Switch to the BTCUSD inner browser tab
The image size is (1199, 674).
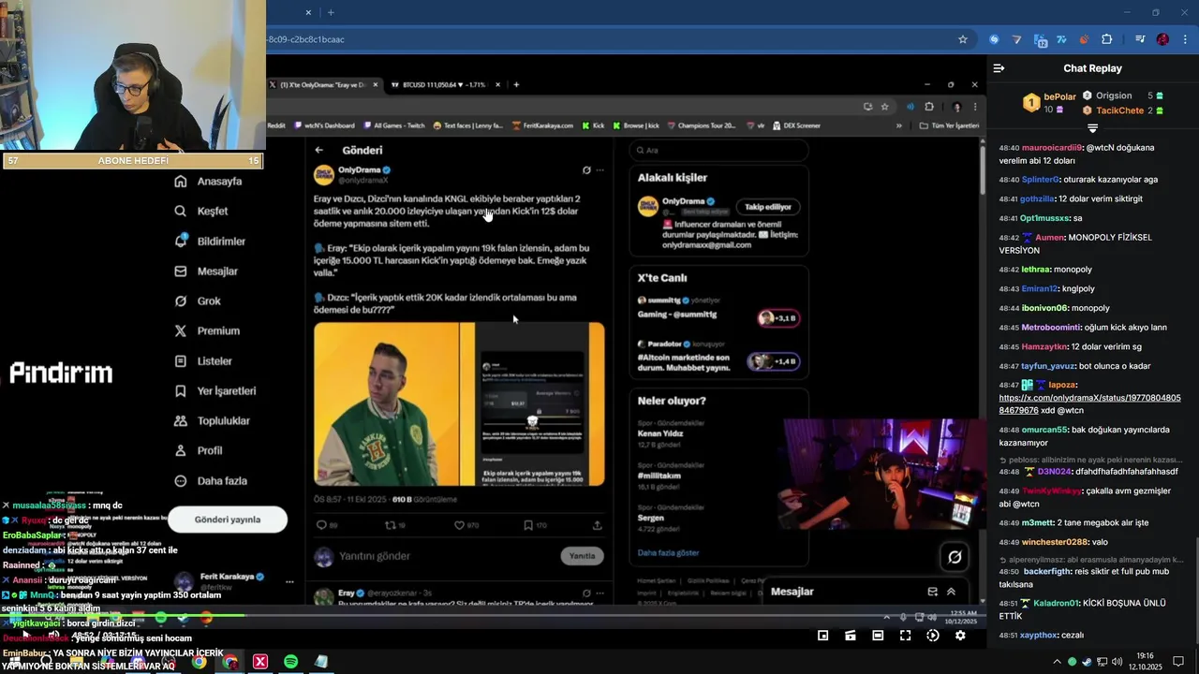444,84
